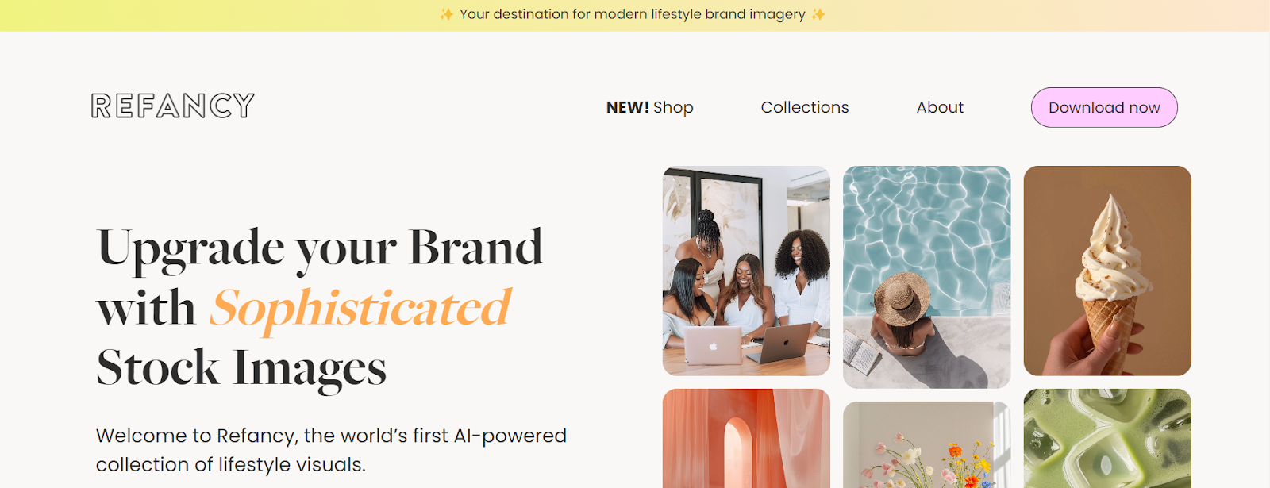Click the orange word Sophisticated
The height and width of the screenshot is (488, 1270).
[360, 309]
